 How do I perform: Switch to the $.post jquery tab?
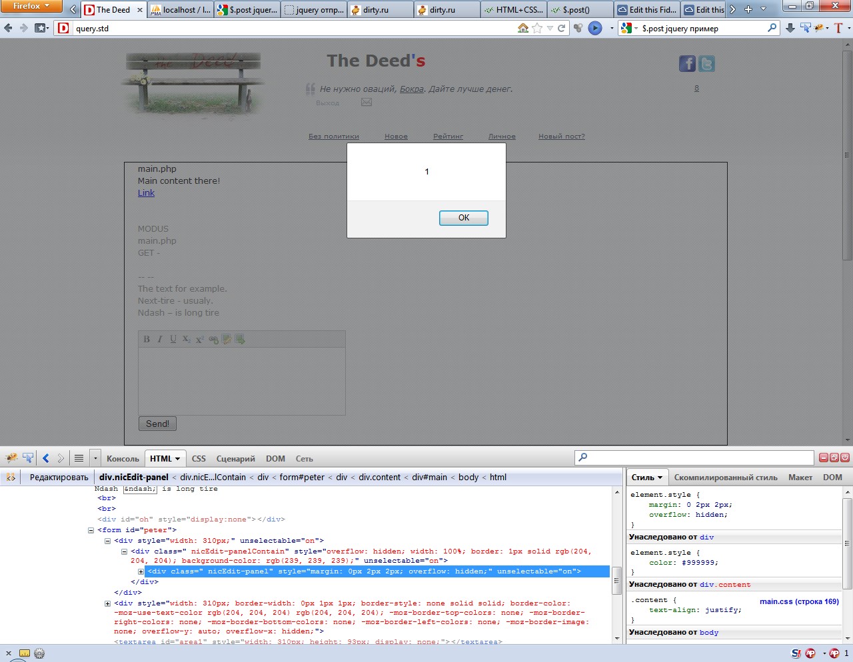pyautogui.click(x=247, y=9)
